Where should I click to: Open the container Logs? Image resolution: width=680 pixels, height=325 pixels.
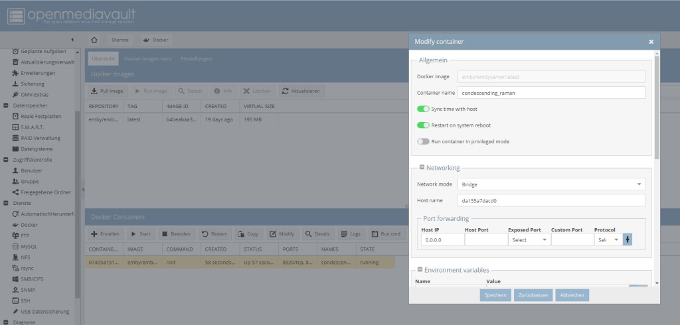(352, 233)
